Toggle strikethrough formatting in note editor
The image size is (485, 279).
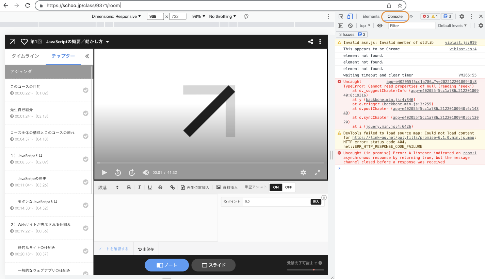(x=160, y=187)
